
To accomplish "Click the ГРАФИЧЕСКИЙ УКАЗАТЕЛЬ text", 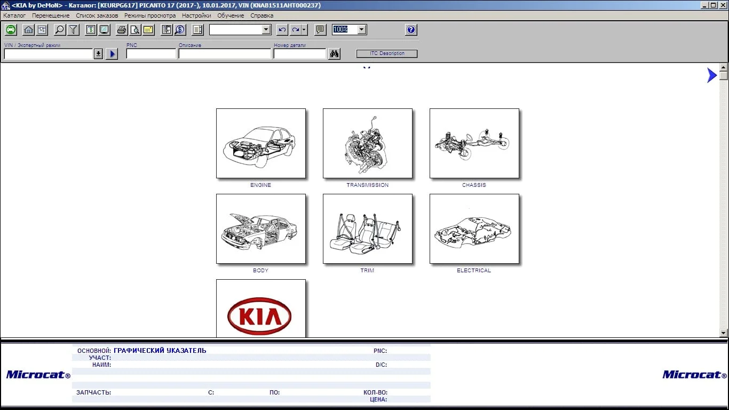I will (x=160, y=351).
